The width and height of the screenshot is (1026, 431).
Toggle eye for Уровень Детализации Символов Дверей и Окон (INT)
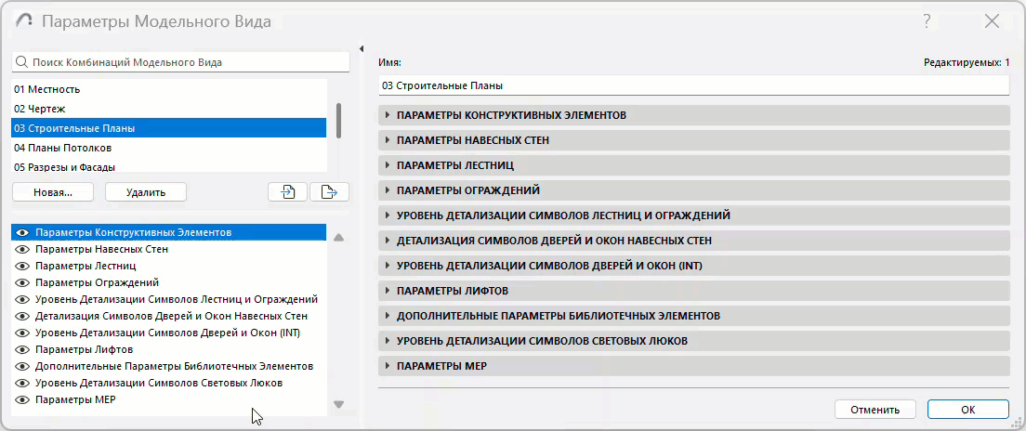[x=23, y=333]
